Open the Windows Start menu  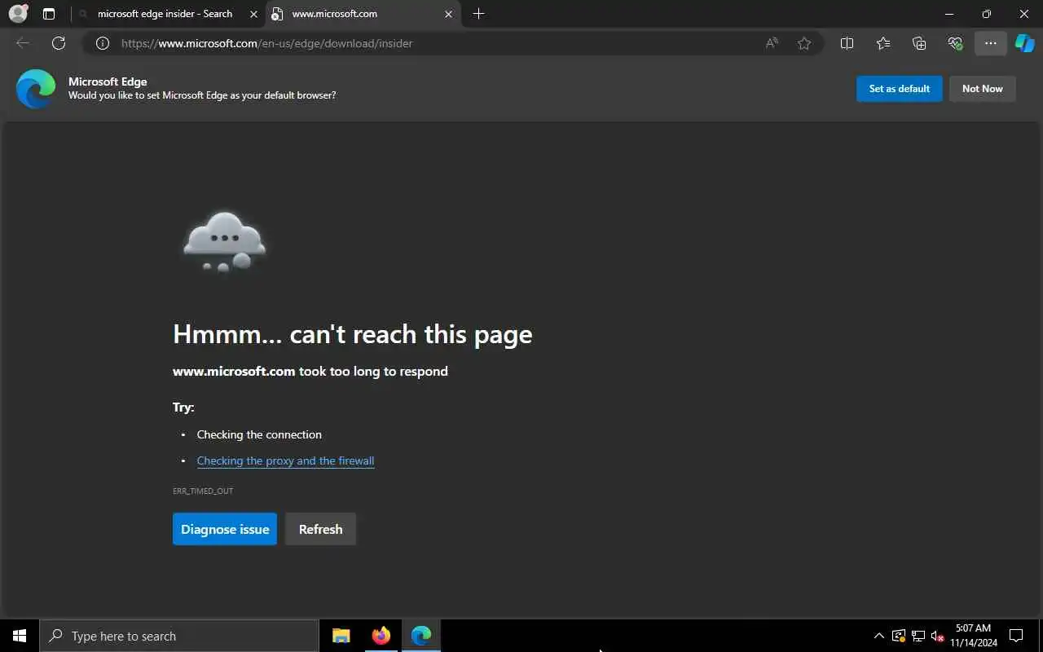point(20,636)
